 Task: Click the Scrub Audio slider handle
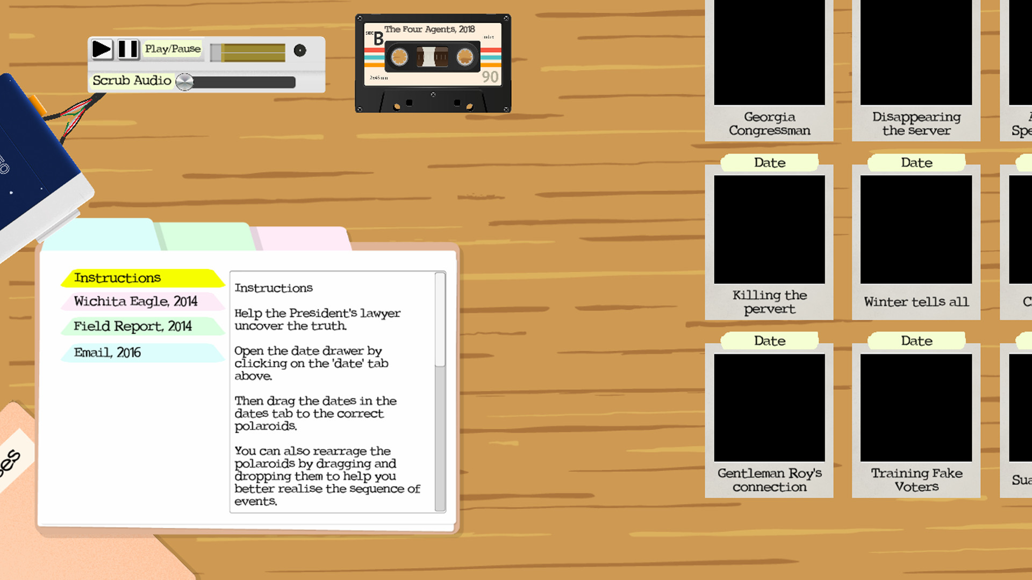tap(184, 82)
